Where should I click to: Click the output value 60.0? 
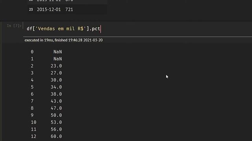click(56, 136)
